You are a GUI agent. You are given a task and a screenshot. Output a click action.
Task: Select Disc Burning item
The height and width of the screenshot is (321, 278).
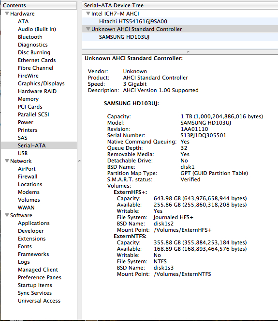34,53
